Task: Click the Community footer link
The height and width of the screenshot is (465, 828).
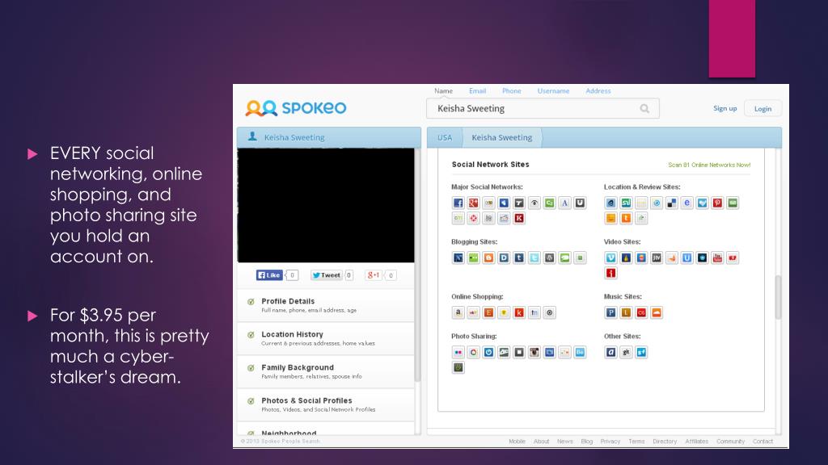Action: (x=730, y=442)
